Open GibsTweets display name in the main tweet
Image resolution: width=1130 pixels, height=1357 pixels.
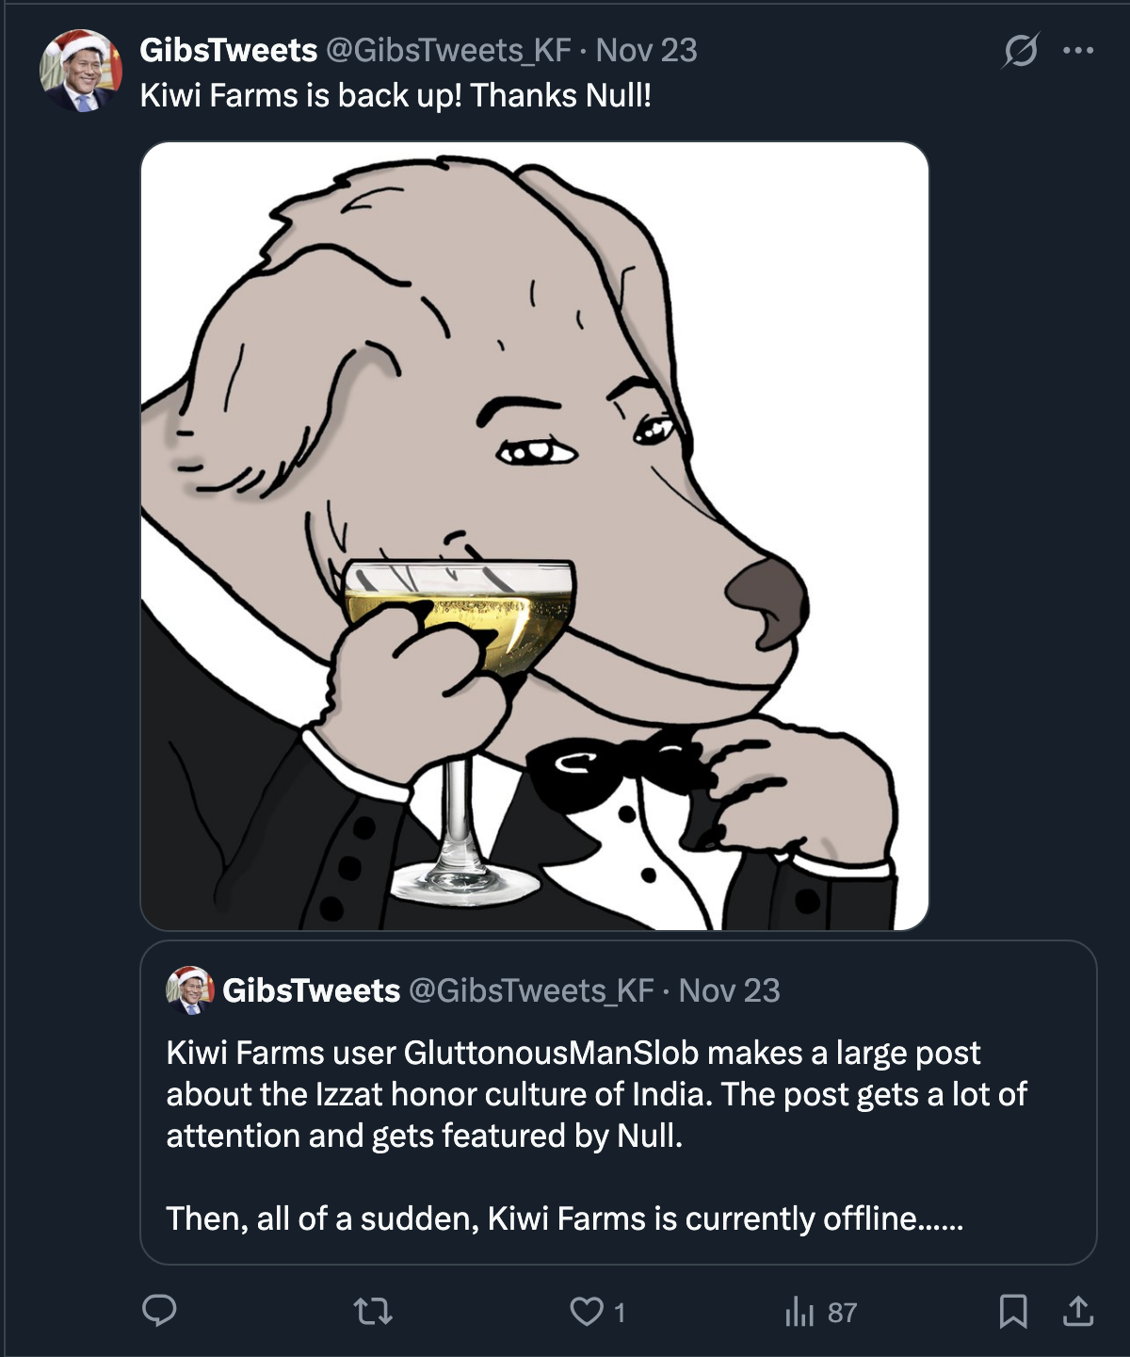[228, 50]
